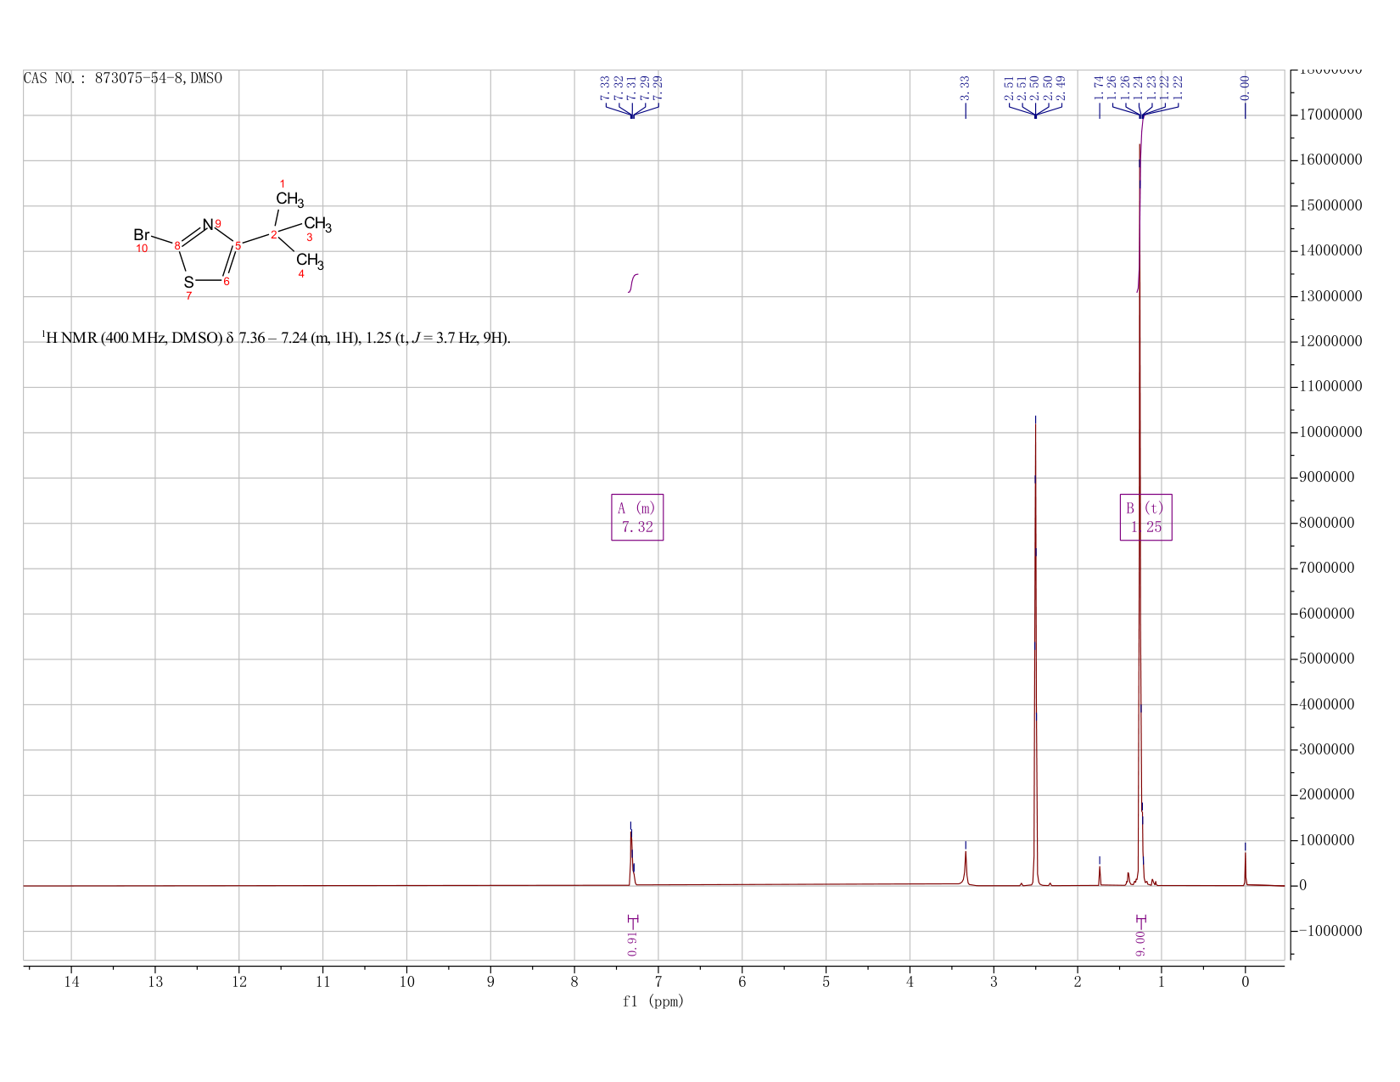This screenshot has width=1400, height=1082.
Task: Select multiplet box B (t) 1.25
Action: tap(1145, 518)
